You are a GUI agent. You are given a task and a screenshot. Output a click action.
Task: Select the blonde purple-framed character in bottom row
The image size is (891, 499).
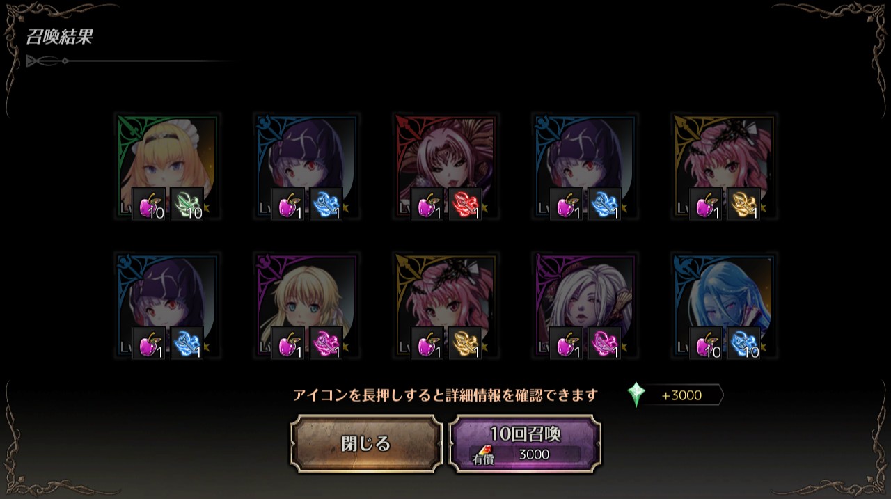[306, 305]
